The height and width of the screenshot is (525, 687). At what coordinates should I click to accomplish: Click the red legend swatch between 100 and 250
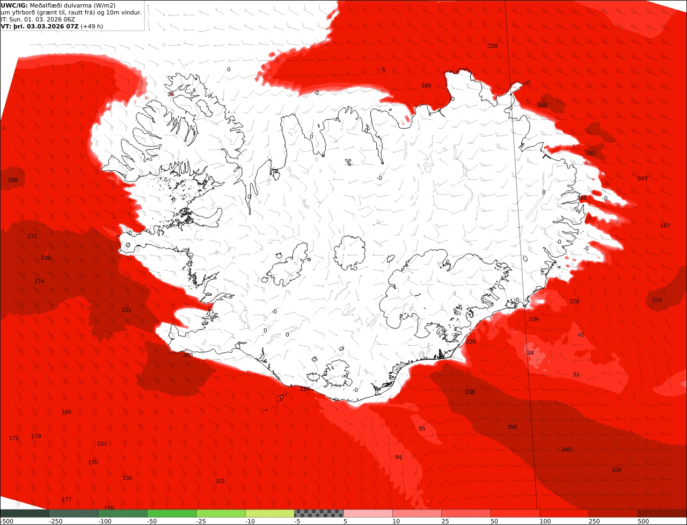[564, 513]
